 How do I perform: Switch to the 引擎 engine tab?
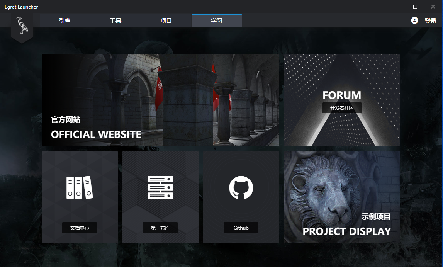point(64,20)
